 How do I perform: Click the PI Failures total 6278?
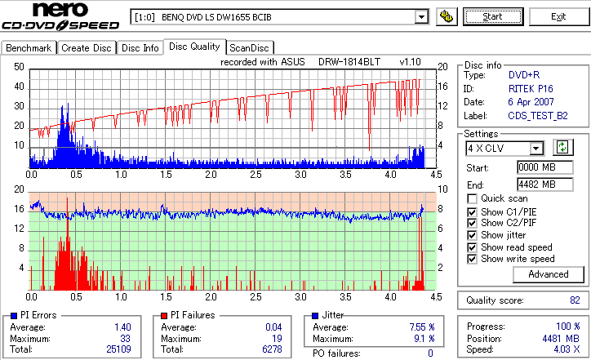[x=272, y=349]
